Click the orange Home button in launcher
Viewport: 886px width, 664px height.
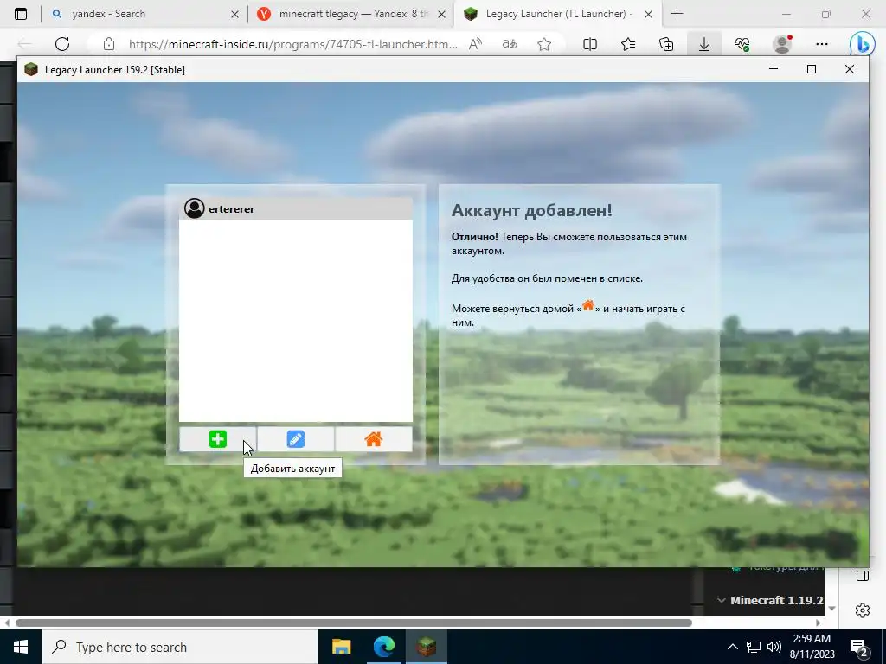pos(374,439)
